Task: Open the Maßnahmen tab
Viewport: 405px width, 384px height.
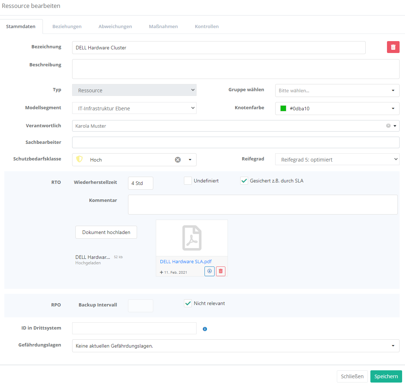Action: click(163, 26)
